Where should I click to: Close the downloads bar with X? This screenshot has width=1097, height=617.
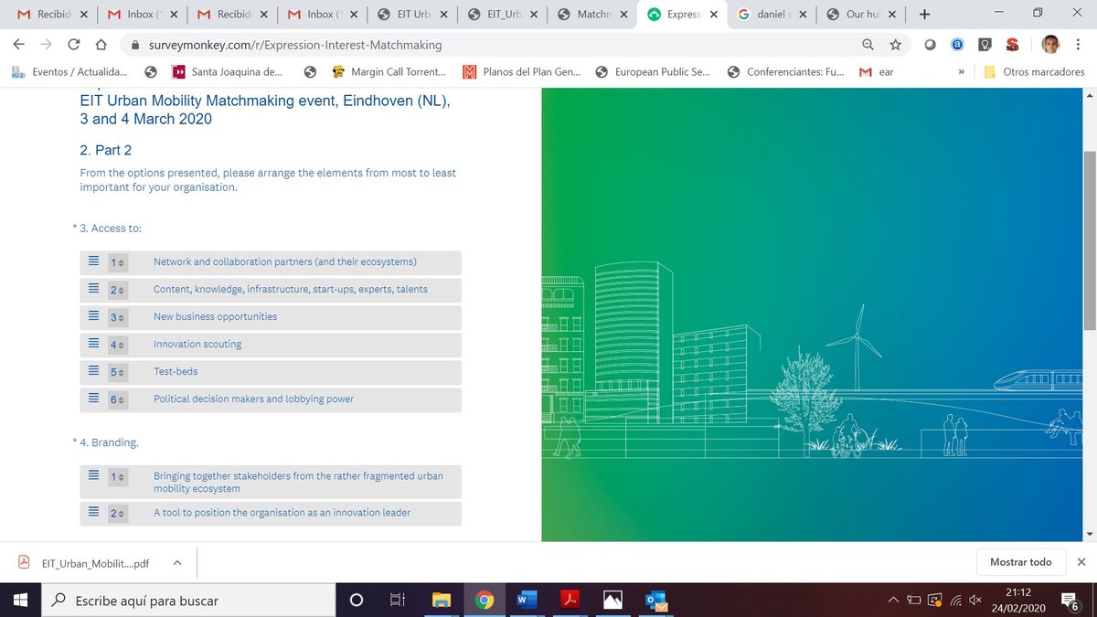1081,562
